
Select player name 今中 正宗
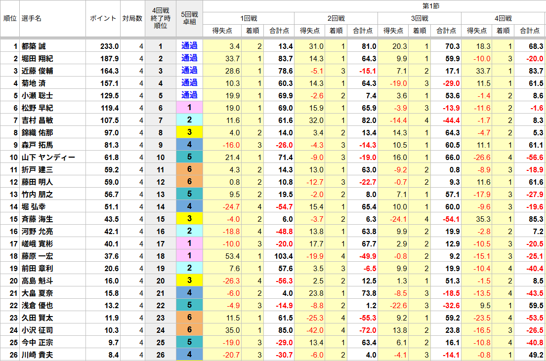click(37, 343)
